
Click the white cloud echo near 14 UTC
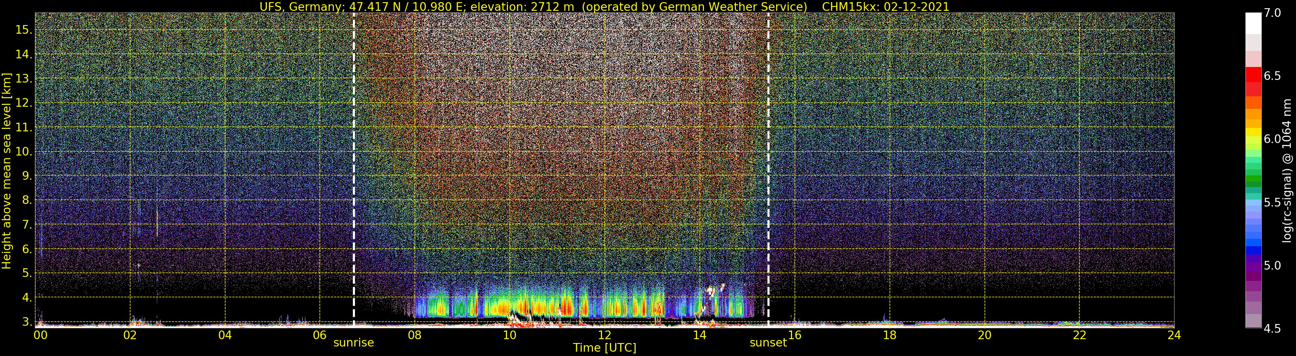point(711,291)
